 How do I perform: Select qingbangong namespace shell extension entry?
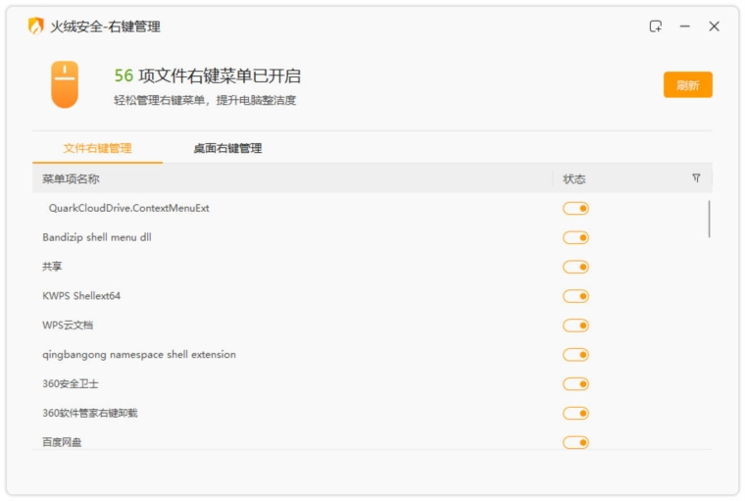coord(139,355)
